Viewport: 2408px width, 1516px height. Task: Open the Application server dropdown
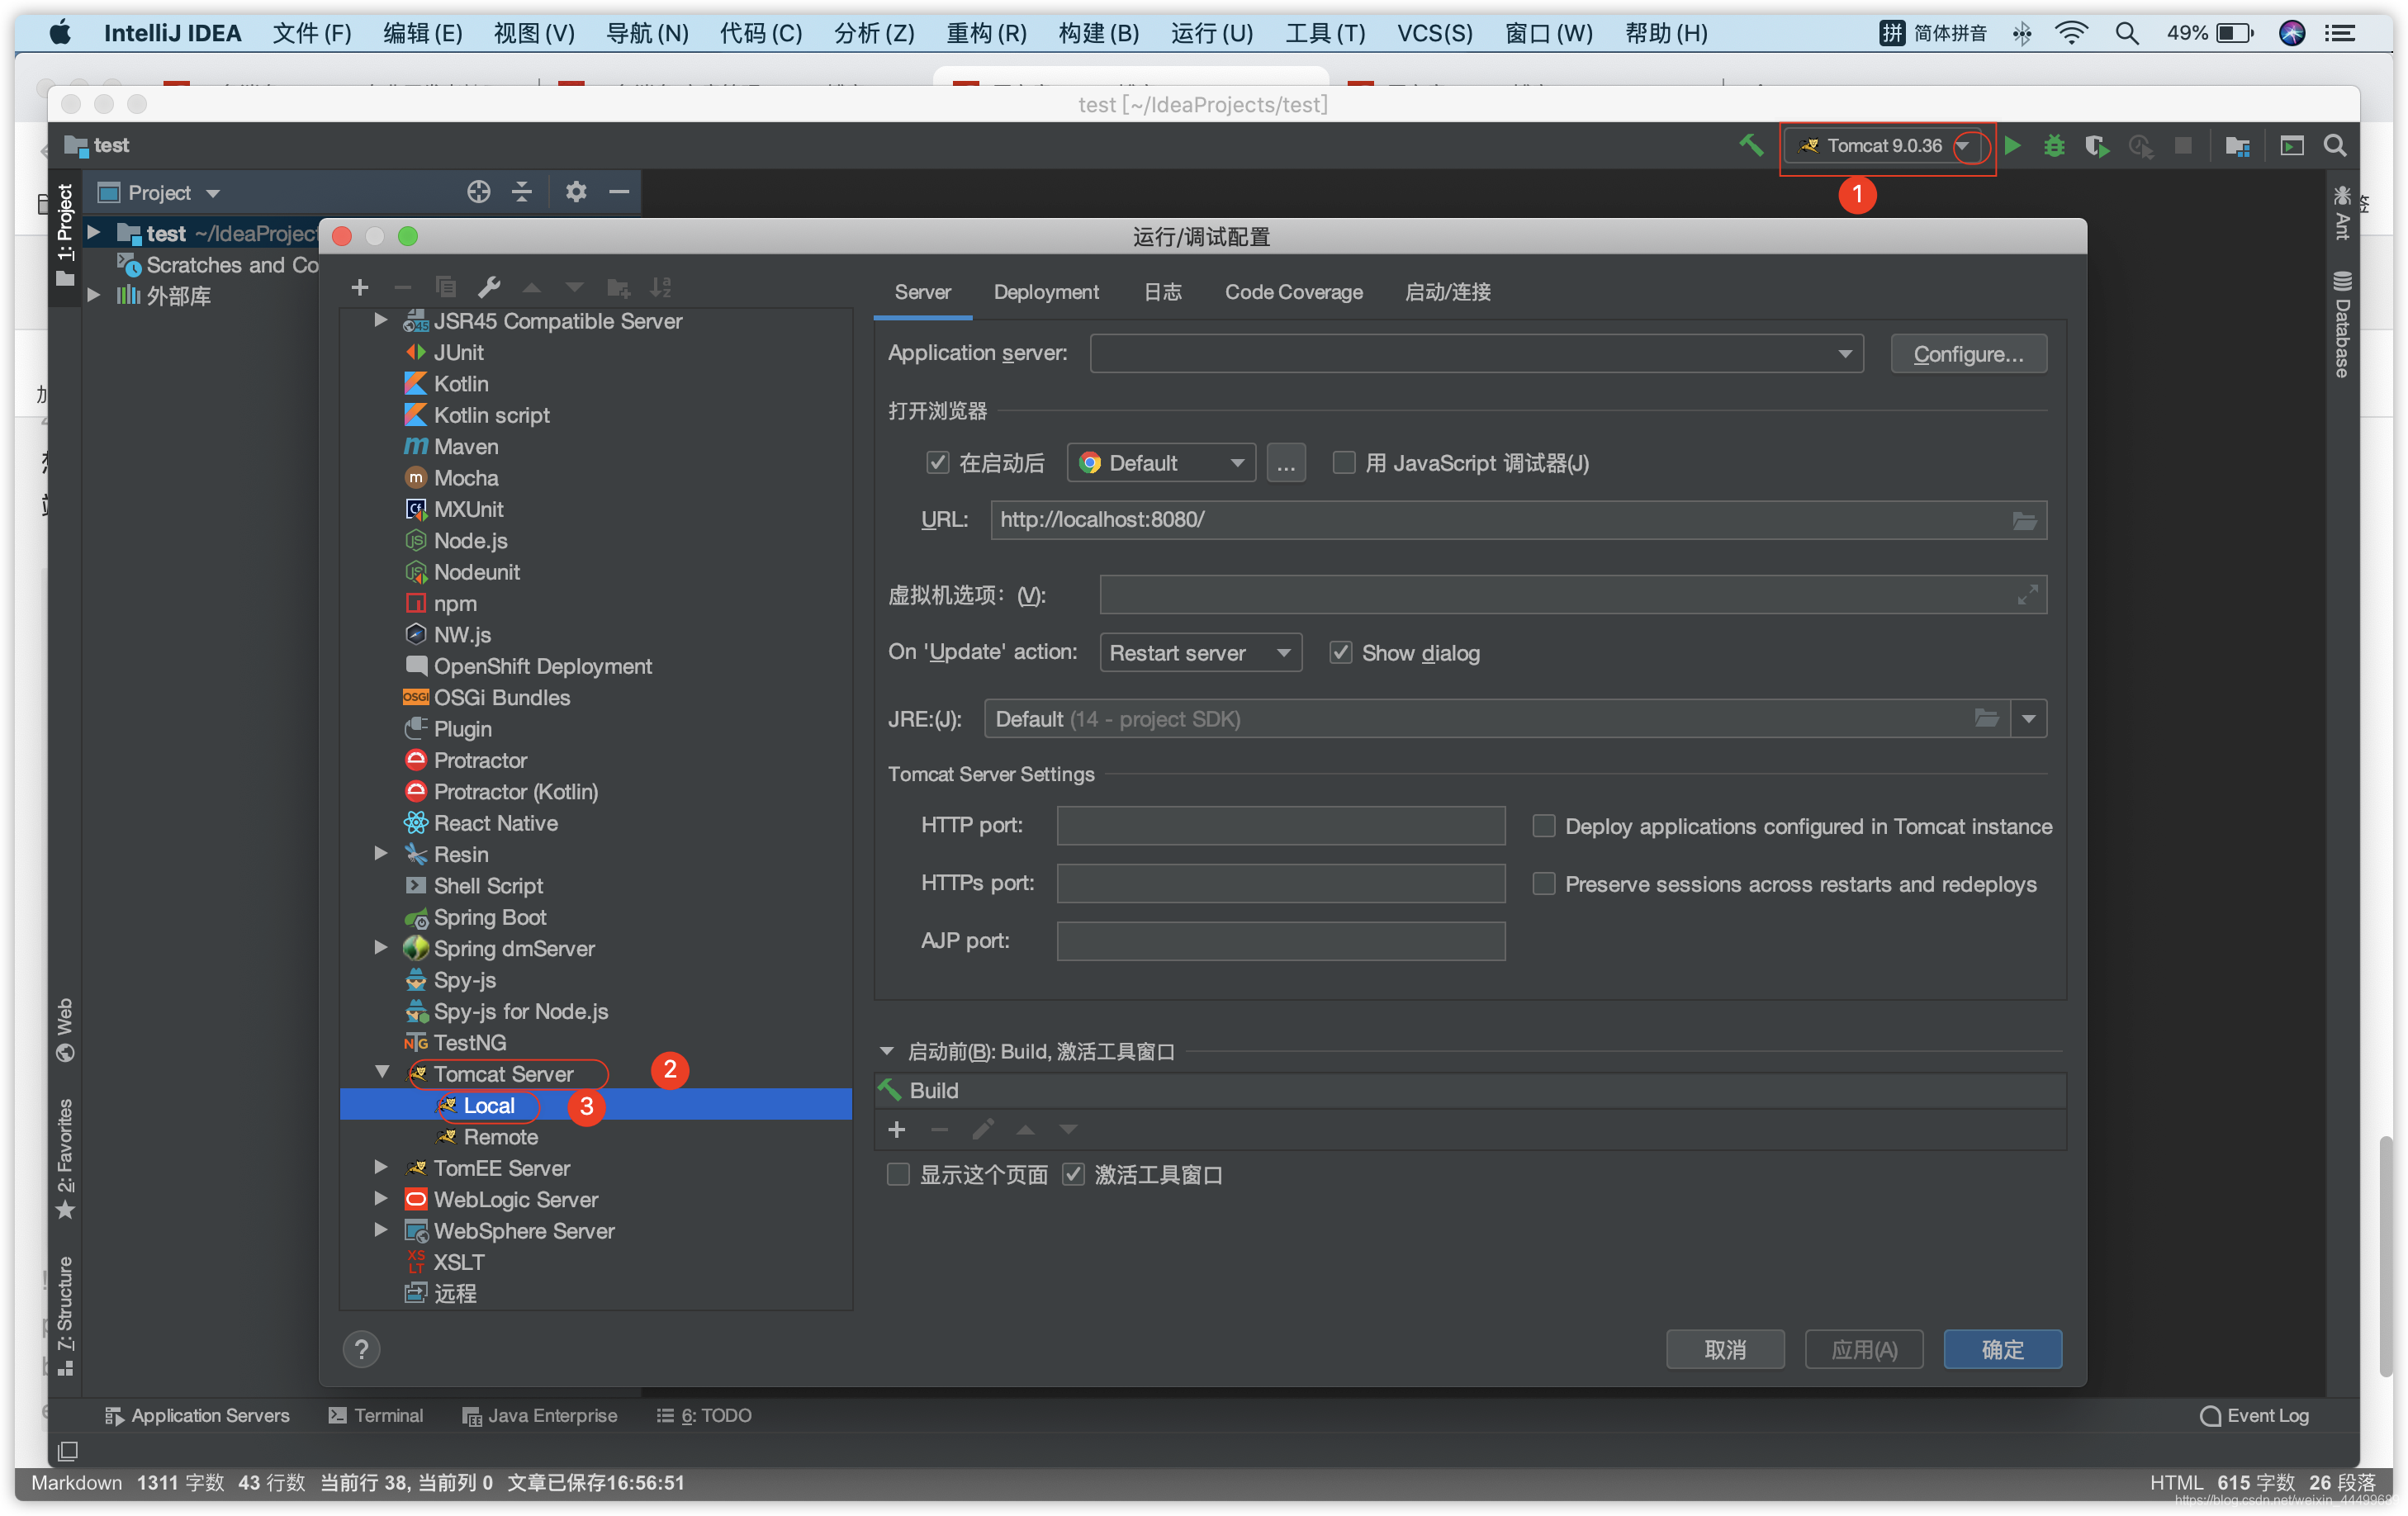(1476, 354)
